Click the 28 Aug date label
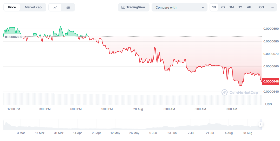Image resolution: width=280 pixels, height=141 pixels. pos(138,109)
